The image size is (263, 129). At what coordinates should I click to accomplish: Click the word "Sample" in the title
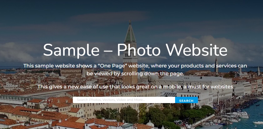(x=71, y=50)
